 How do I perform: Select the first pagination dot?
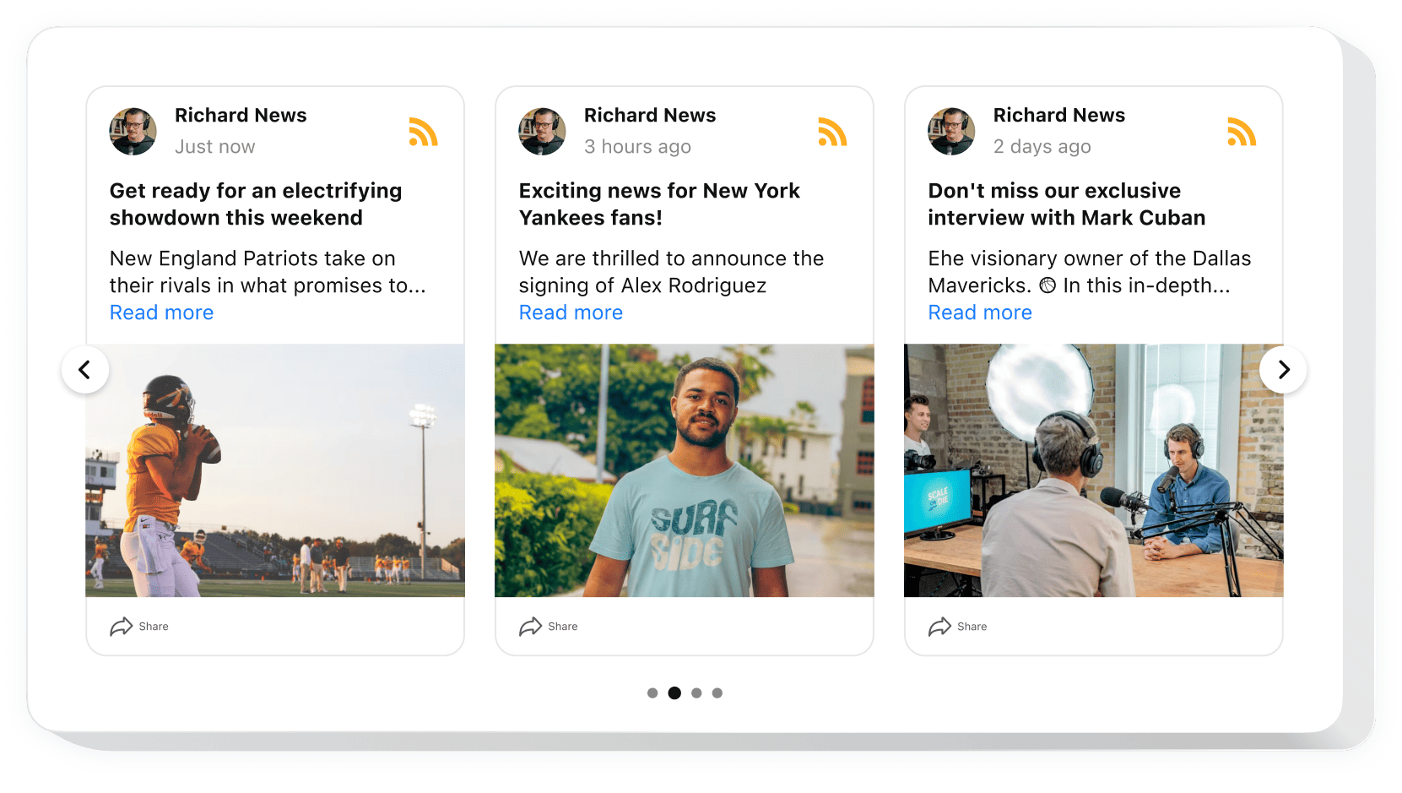[x=652, y=693]
